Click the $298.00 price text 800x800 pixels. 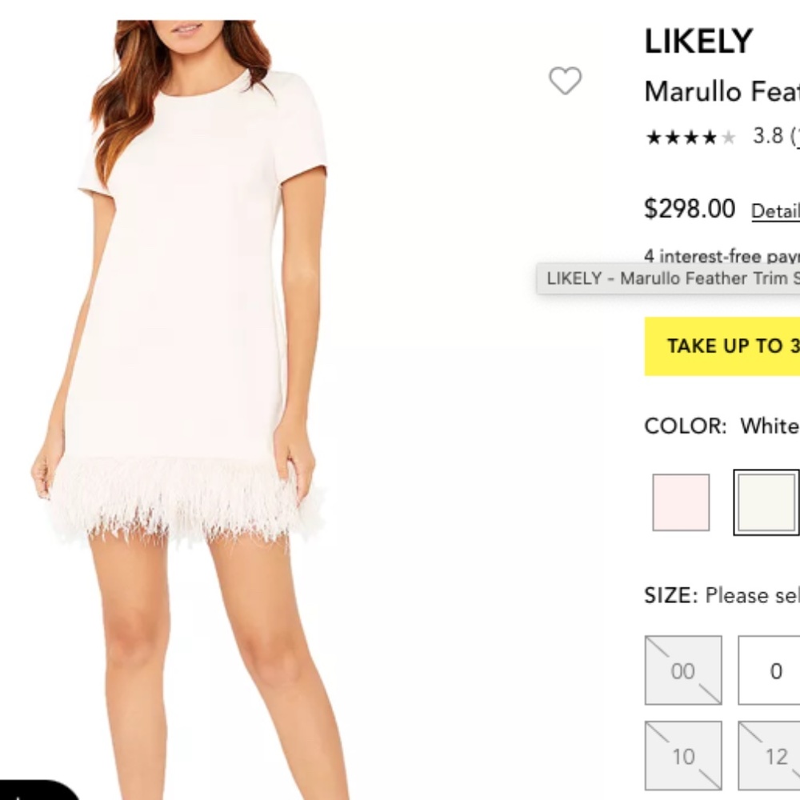tap(690, 208)
